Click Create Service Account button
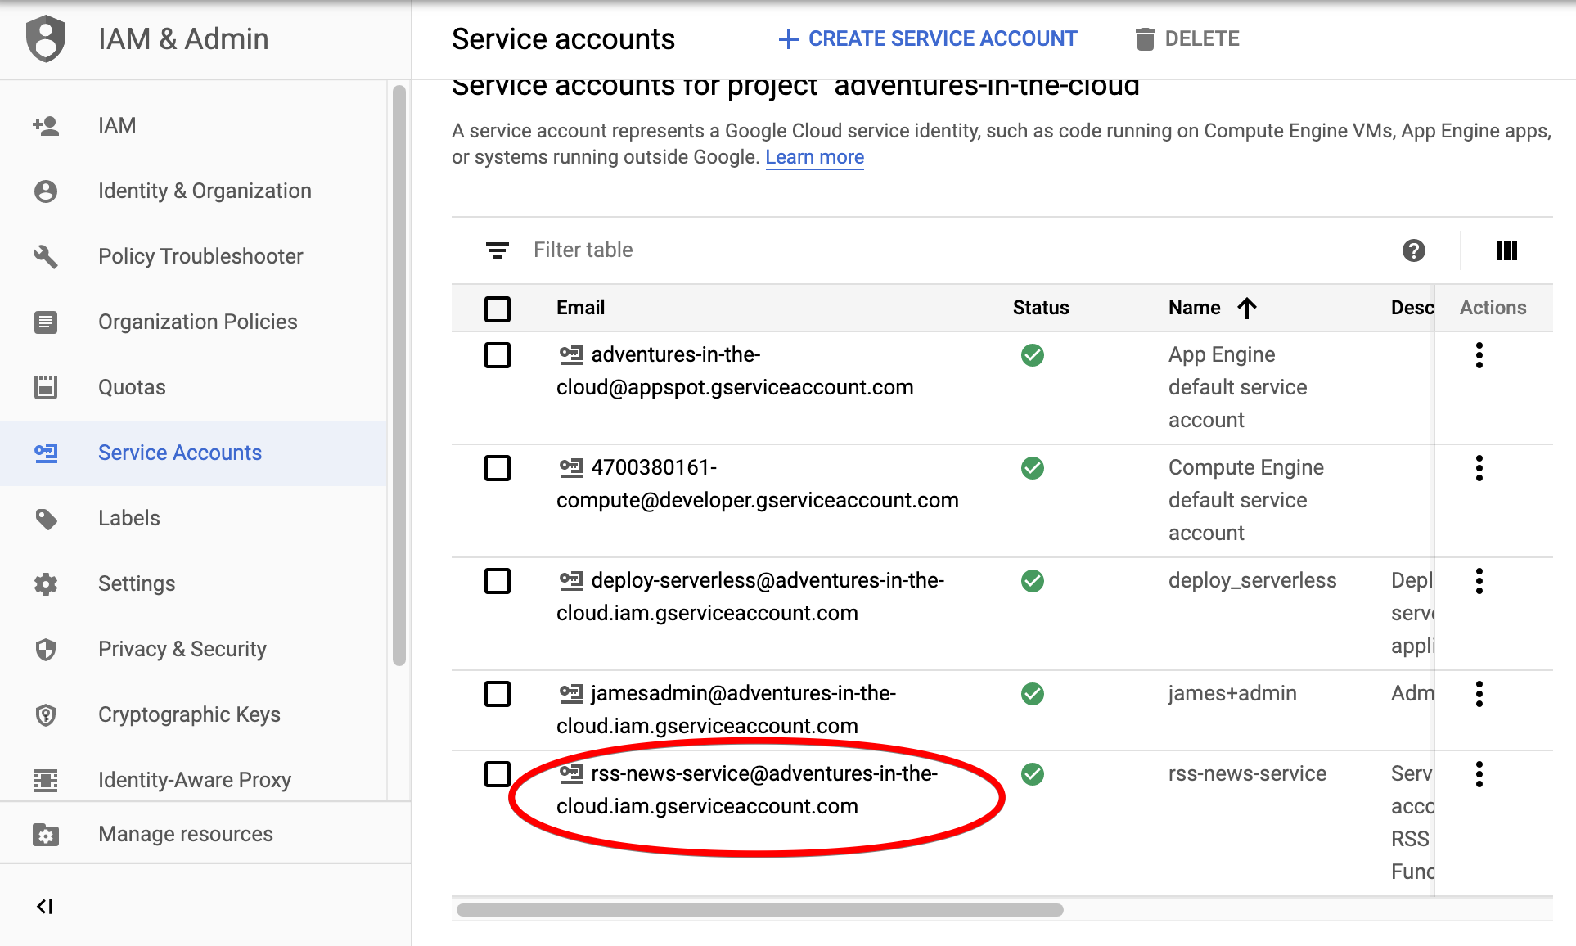Screen dimensions: 1576x946 coord(928,38)
